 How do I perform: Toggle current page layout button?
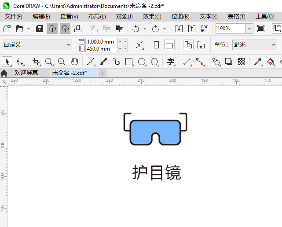201,45
